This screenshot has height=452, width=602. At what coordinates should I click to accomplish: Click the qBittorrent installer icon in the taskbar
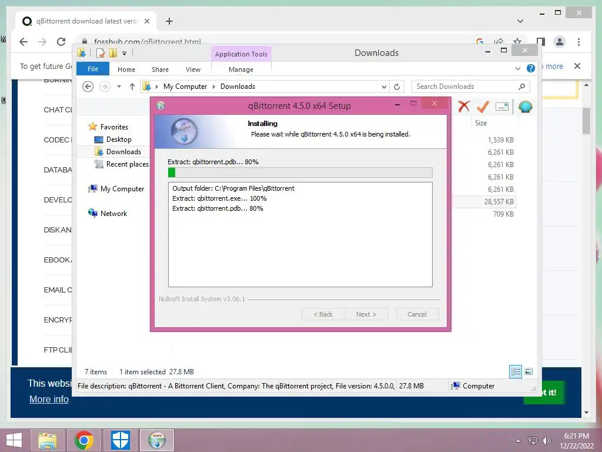coord(156,440)
